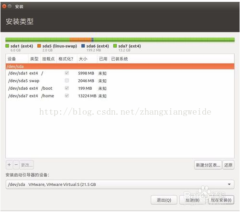Click green sda1 (ext4) legend swatch
The width and height of the screenshot is (242, 213).
7,46
